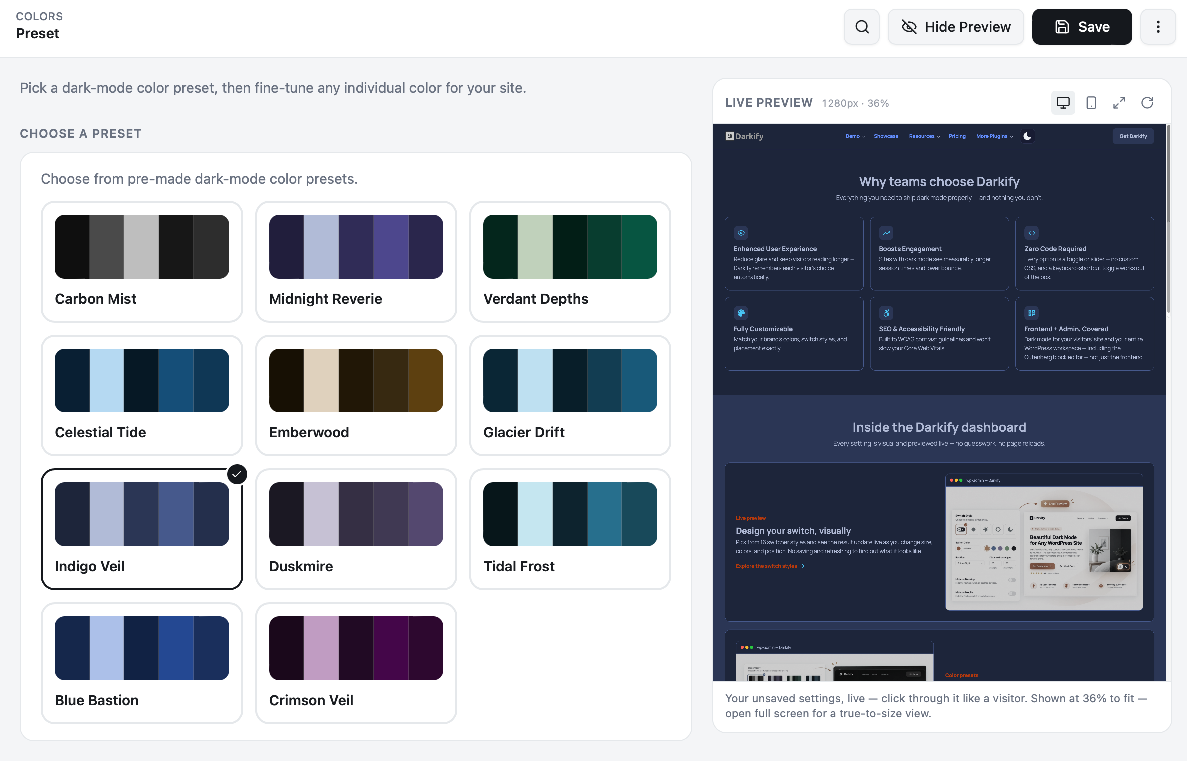Open the three-dot more options menu
This screenshot has width=1187, height=761.
(x=1158, y=27)
